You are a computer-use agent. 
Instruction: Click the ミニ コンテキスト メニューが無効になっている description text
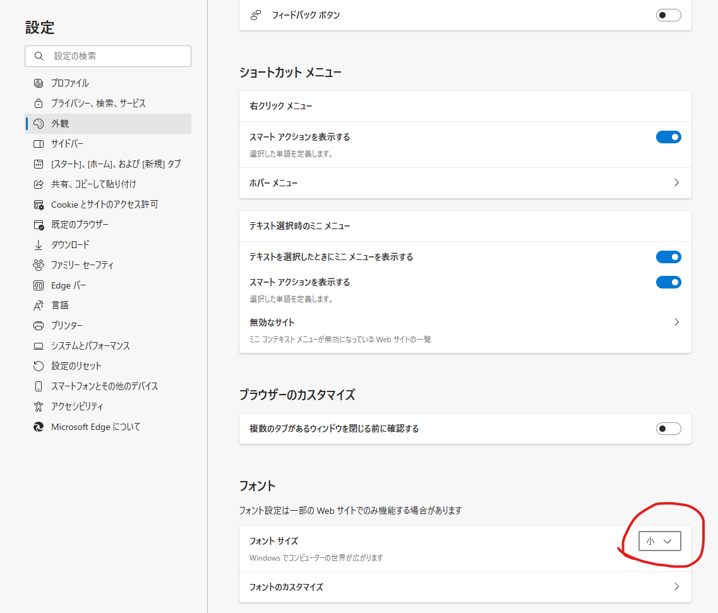point(340,340)
